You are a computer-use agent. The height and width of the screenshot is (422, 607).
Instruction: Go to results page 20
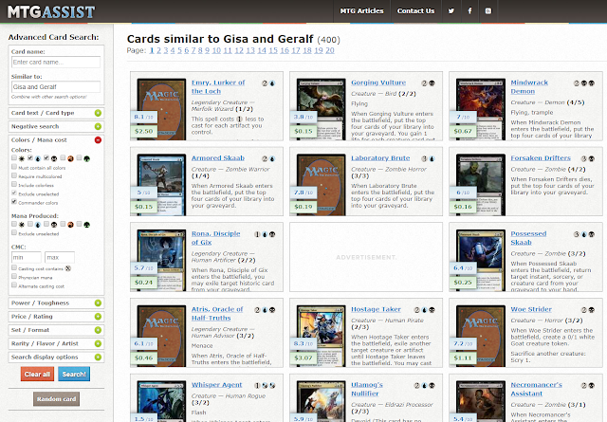[x=330, y=50]
